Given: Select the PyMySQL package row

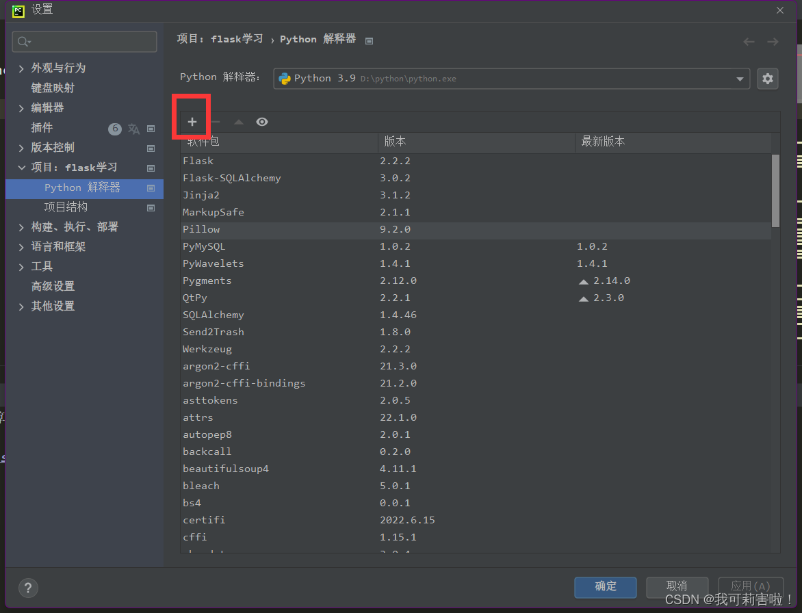Looking at the screenshot, I should (x=476, y=246).
